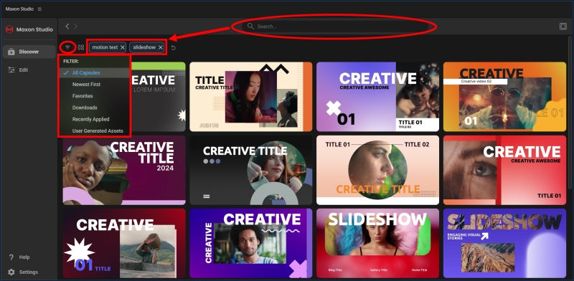Open the red SLIDESHOW Blog Title capsule
Viewport: 574px width, 281px height.
click(377, 243)
